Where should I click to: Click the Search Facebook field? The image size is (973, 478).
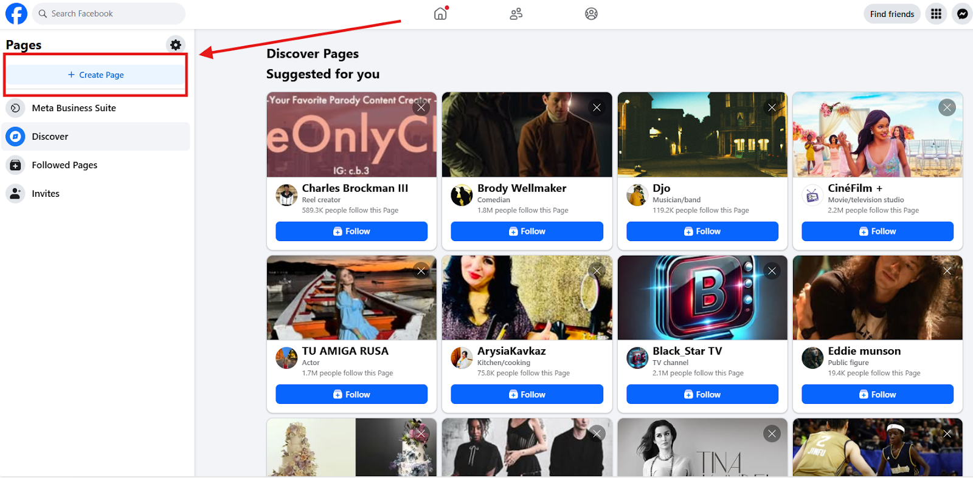click(109, 13)
